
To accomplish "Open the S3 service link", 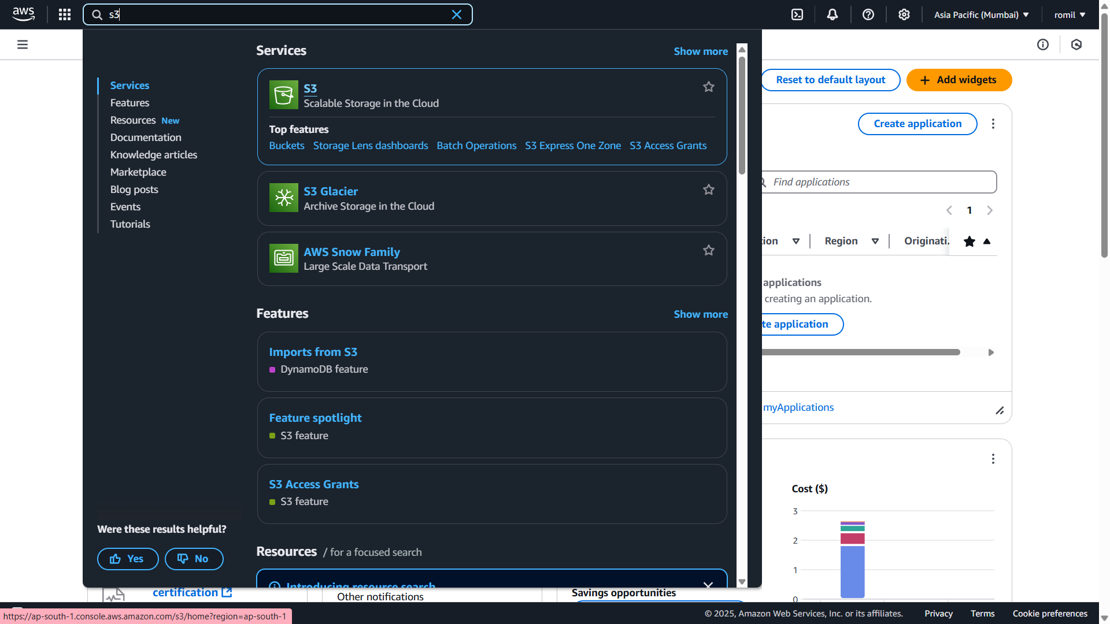I will 310,88.
